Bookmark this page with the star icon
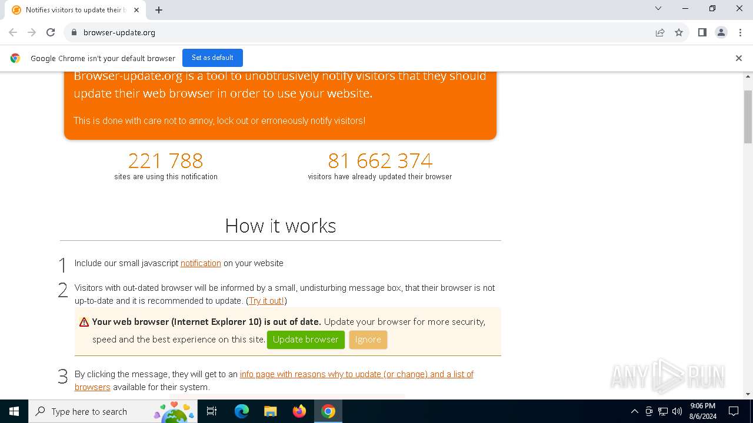The height and width of the screenshot is (423, 753). [679, 32]
